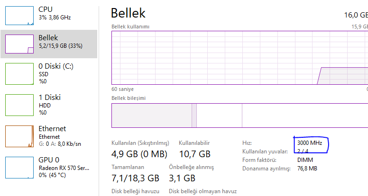Click the free segment of Bellek bileşimi bar
This screenshot has height=196, width=368.
point(304,116)
